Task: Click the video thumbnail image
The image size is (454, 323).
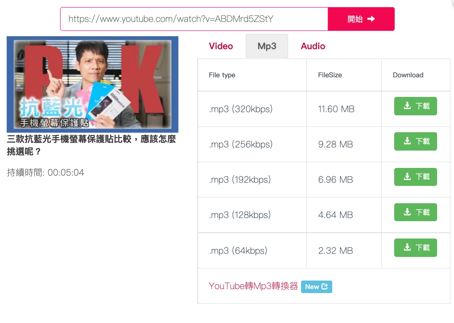Action: click(92, 84)
